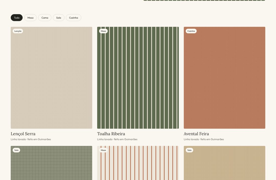This screenshot has width=276, height=180.
Task: Open the terracotta-striped Mesa product image
Action: click(x=138, y=163)
